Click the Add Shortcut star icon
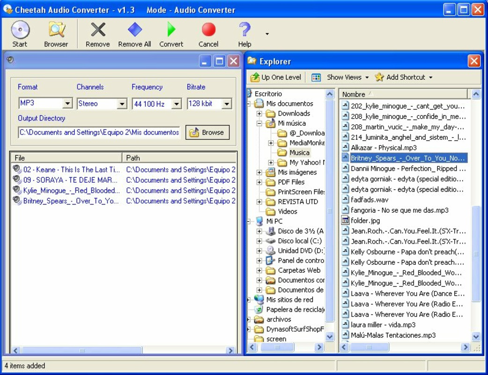The width and height of the screenshot is (488, 375). pos(379,77)
